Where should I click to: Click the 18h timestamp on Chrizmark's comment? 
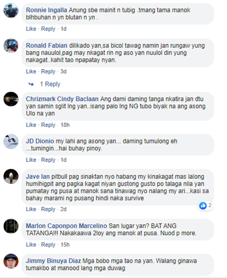(65, 125)
